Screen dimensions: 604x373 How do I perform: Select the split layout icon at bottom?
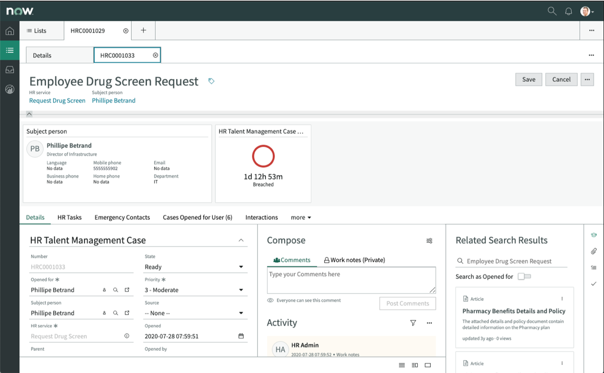[x=415, y=365]
